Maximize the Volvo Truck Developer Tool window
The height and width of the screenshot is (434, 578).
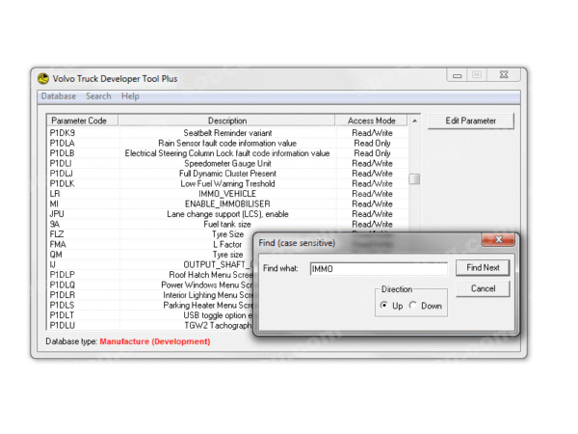coord(477,75)
